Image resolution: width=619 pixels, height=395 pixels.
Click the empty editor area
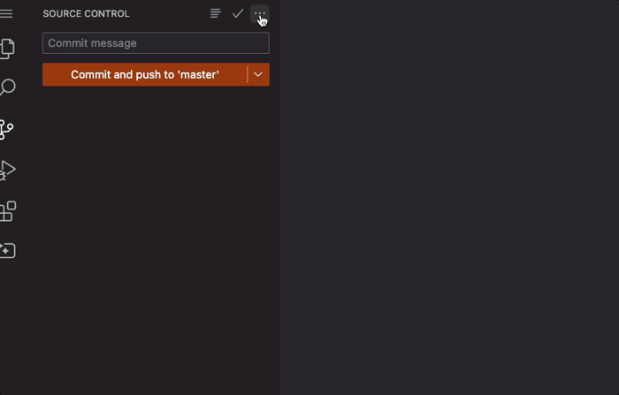[x=449, y=197]
